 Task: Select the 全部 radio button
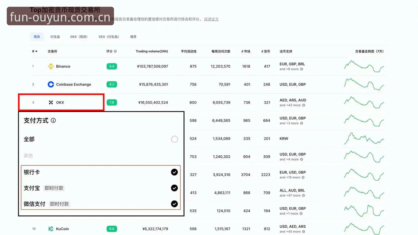pyautogui.click(x=174, y=139)
